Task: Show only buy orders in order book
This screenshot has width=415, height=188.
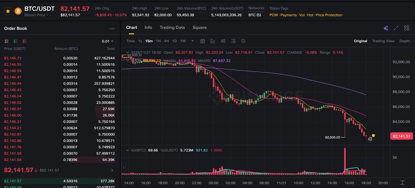Action: [x=16, y=41]
